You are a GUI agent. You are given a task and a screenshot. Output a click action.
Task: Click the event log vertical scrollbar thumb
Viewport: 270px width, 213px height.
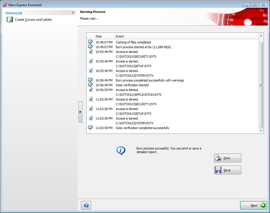point(261,85)
